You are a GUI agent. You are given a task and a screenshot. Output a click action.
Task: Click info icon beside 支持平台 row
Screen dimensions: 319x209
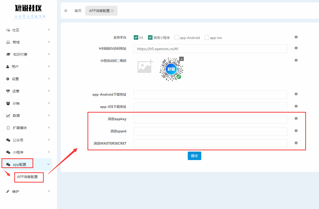(296, 37)
